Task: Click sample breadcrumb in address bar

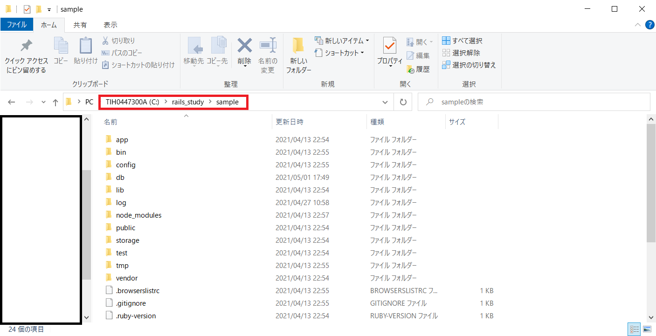Action: click(228, 102)
